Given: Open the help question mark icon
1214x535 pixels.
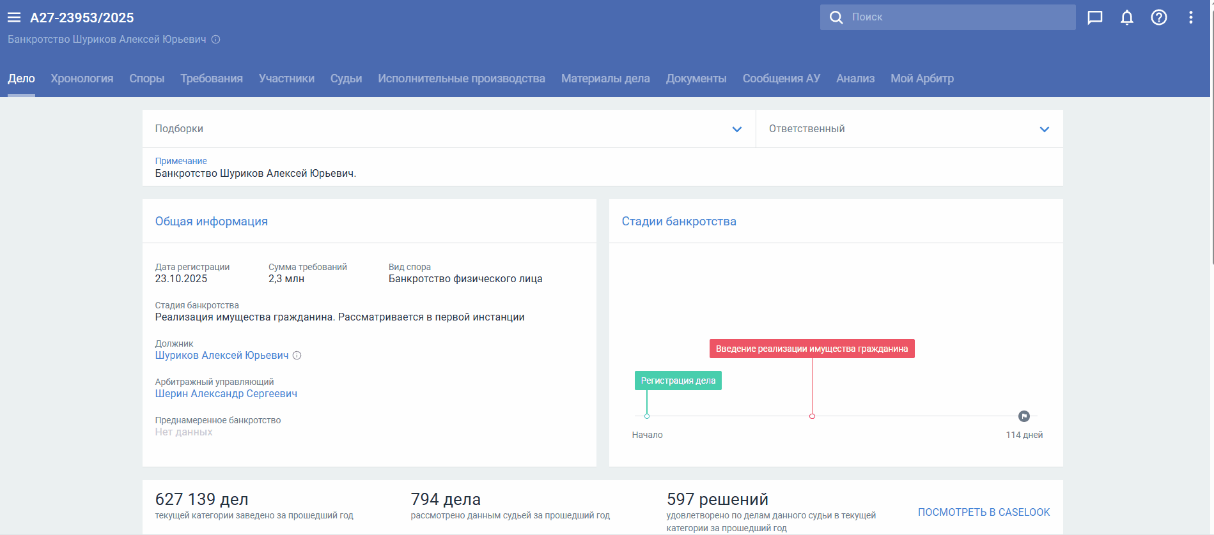Looking at the screenshot, I should click(1158, 17).
